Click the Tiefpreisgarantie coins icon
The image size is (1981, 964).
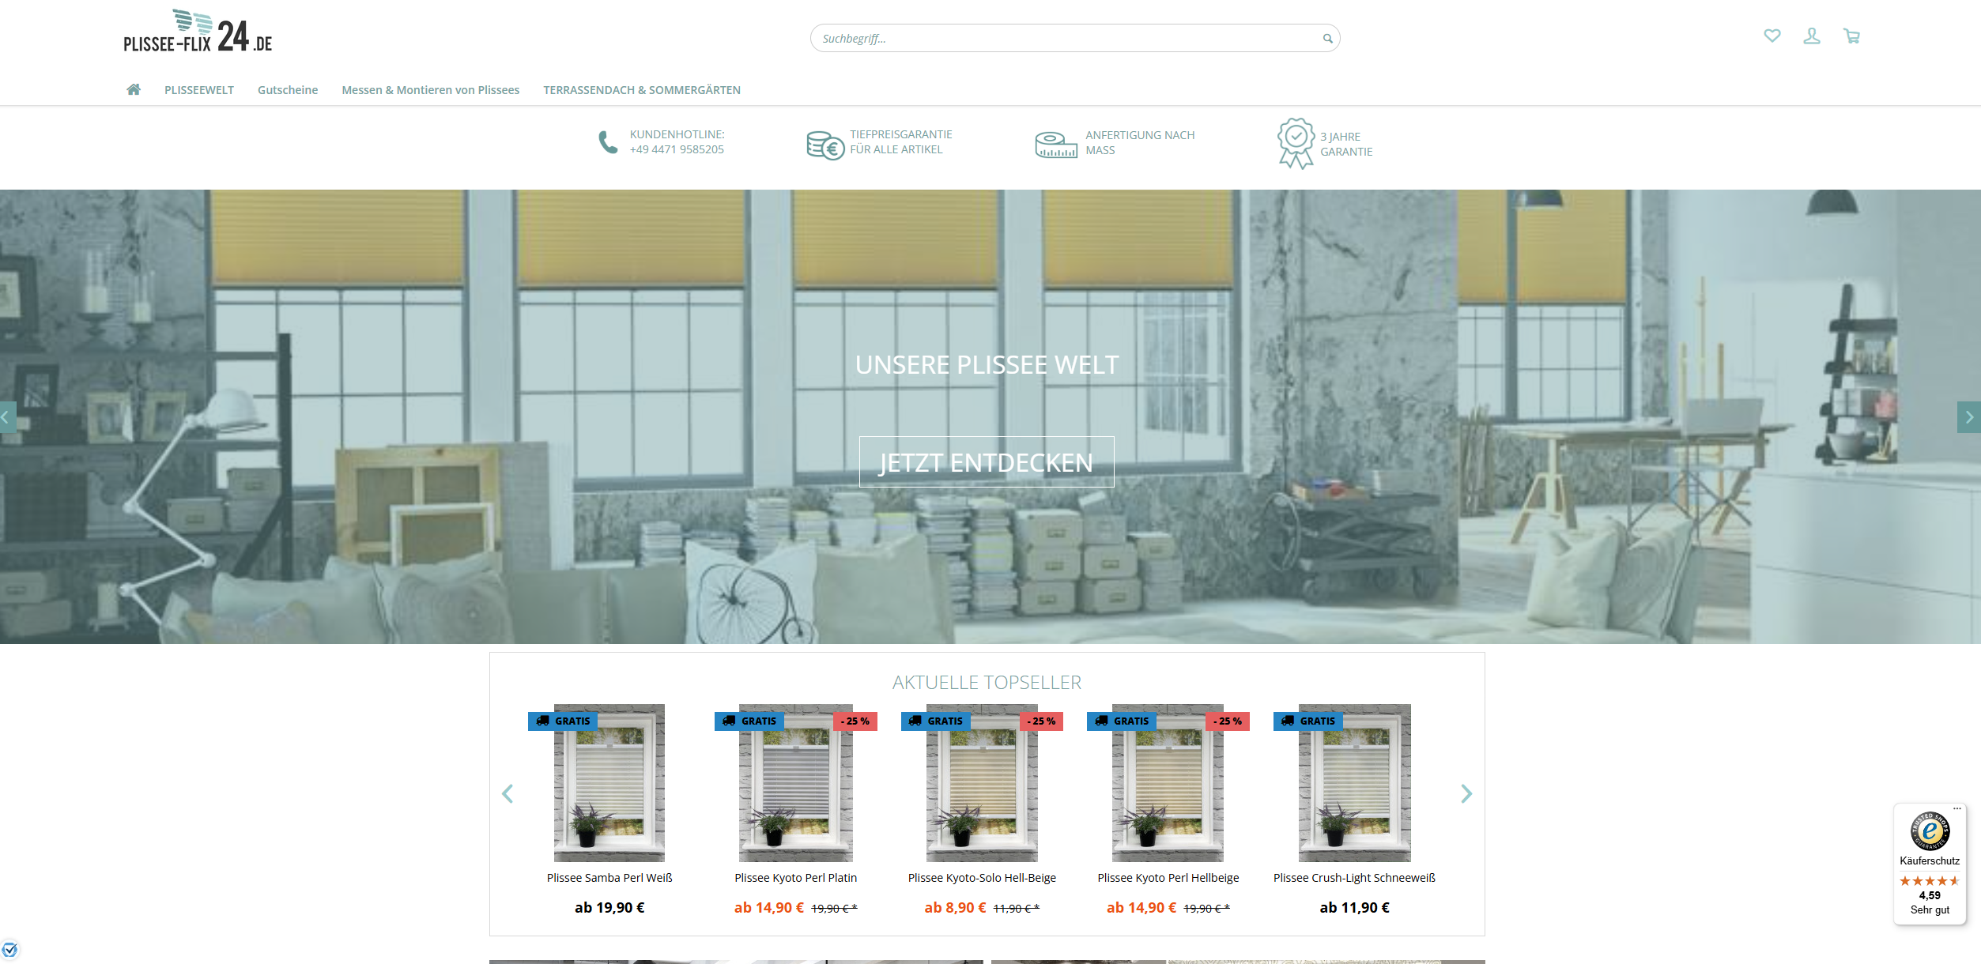point(824,145)
